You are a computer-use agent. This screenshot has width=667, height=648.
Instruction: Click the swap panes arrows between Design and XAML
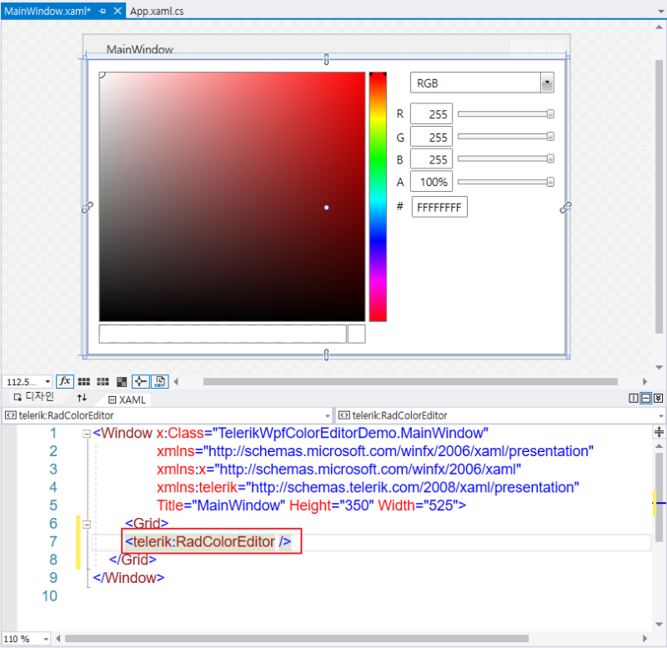[x=82, y=399]
